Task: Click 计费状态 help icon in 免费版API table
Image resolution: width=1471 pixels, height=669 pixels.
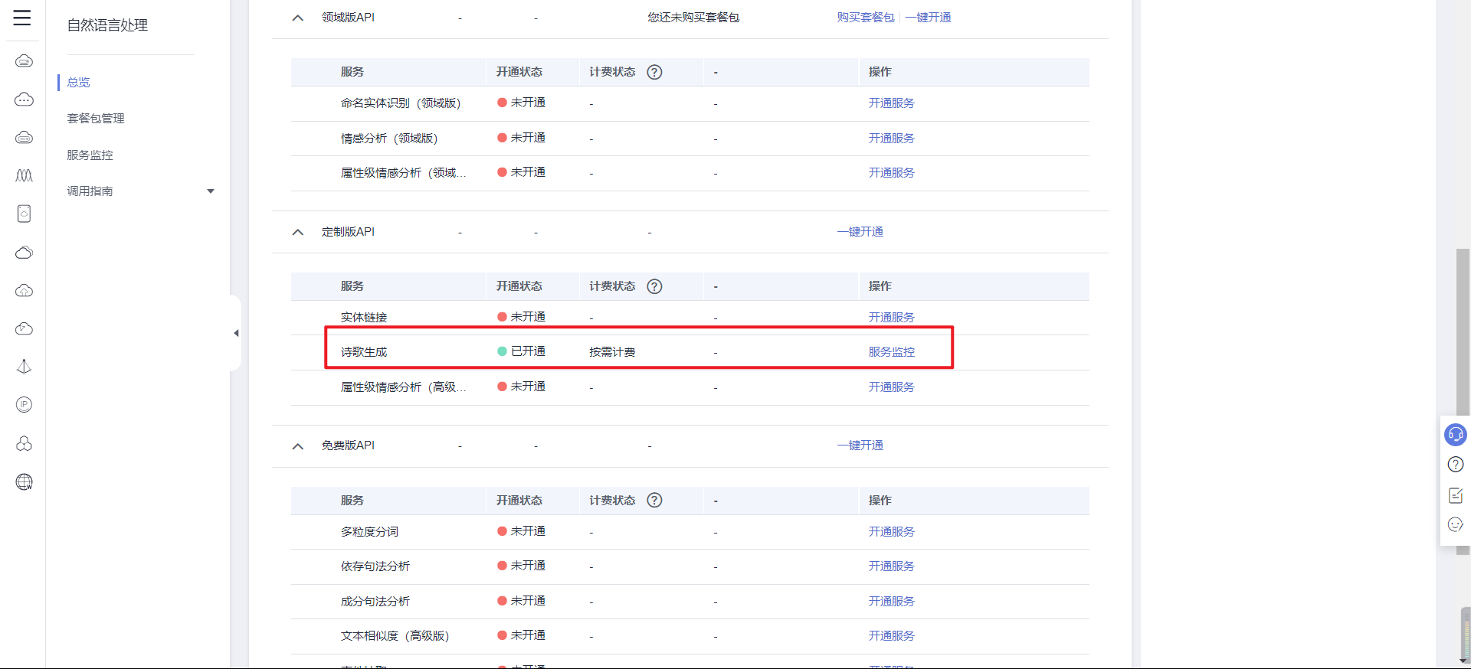Action: click(654, 500)
